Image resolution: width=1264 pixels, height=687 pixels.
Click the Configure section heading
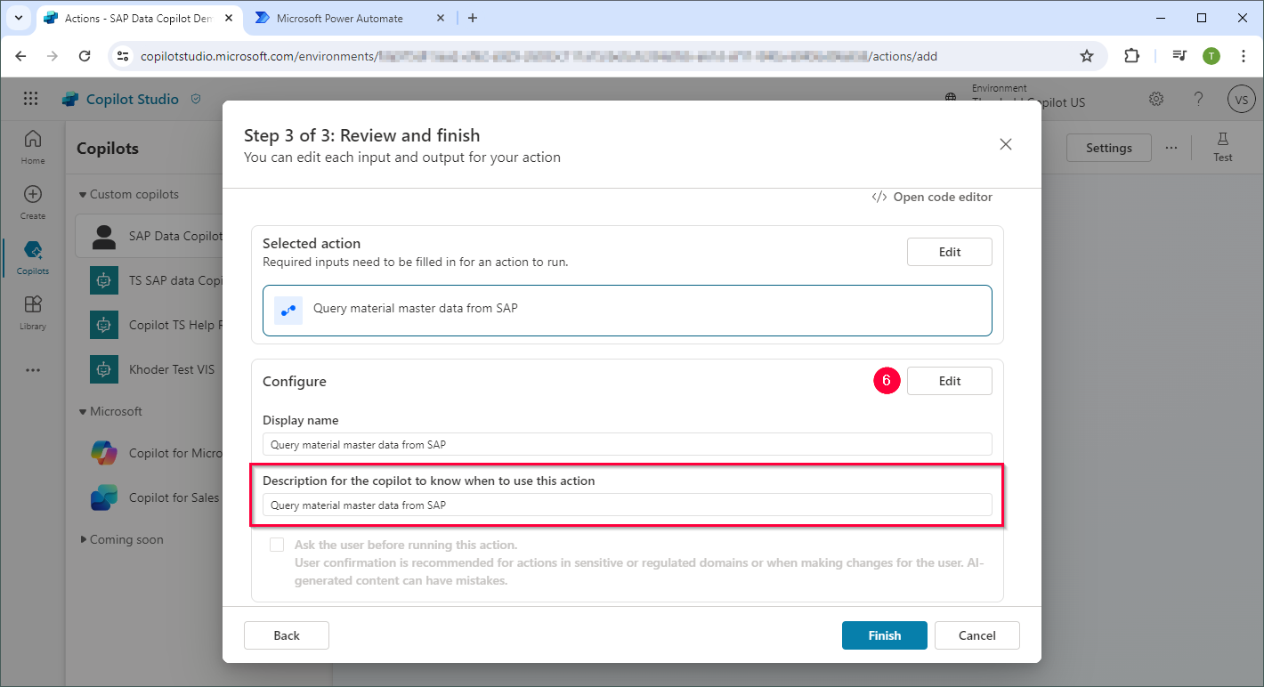[295, 381]
